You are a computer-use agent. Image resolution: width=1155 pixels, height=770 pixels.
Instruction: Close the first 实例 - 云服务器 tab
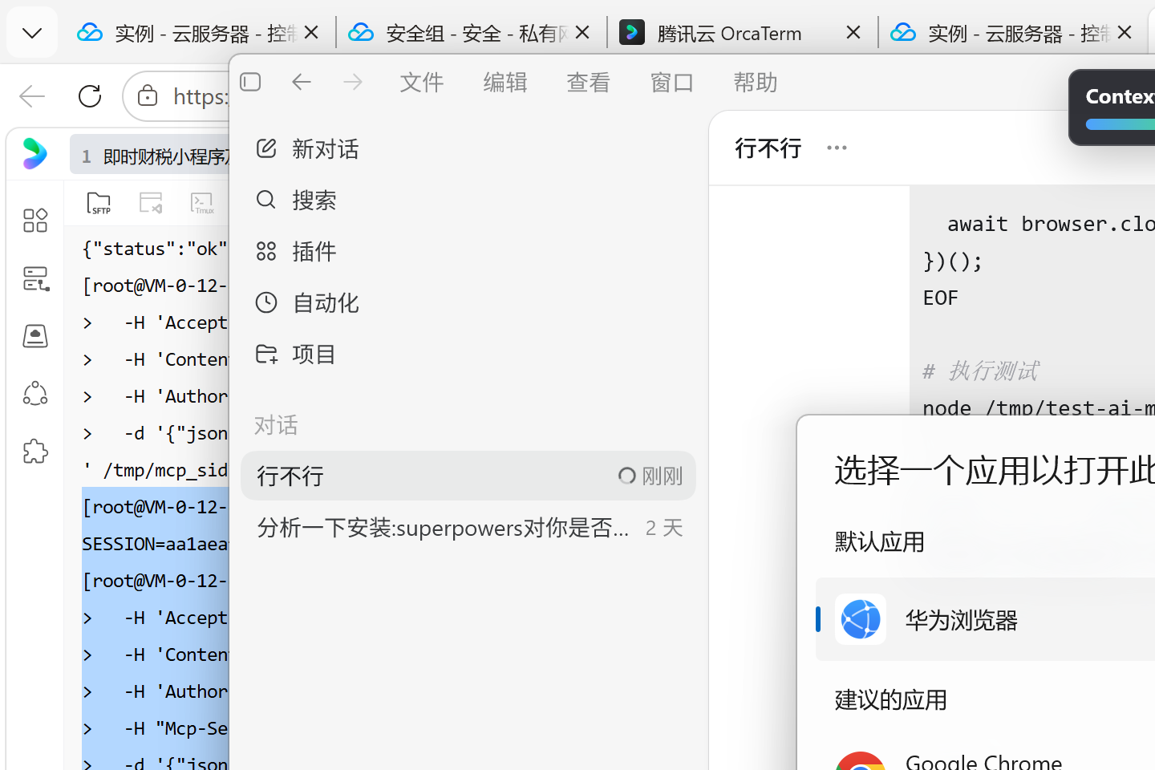tap(311, 33)
